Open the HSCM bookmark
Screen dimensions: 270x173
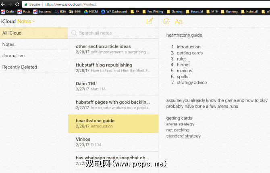coord(91,12)
